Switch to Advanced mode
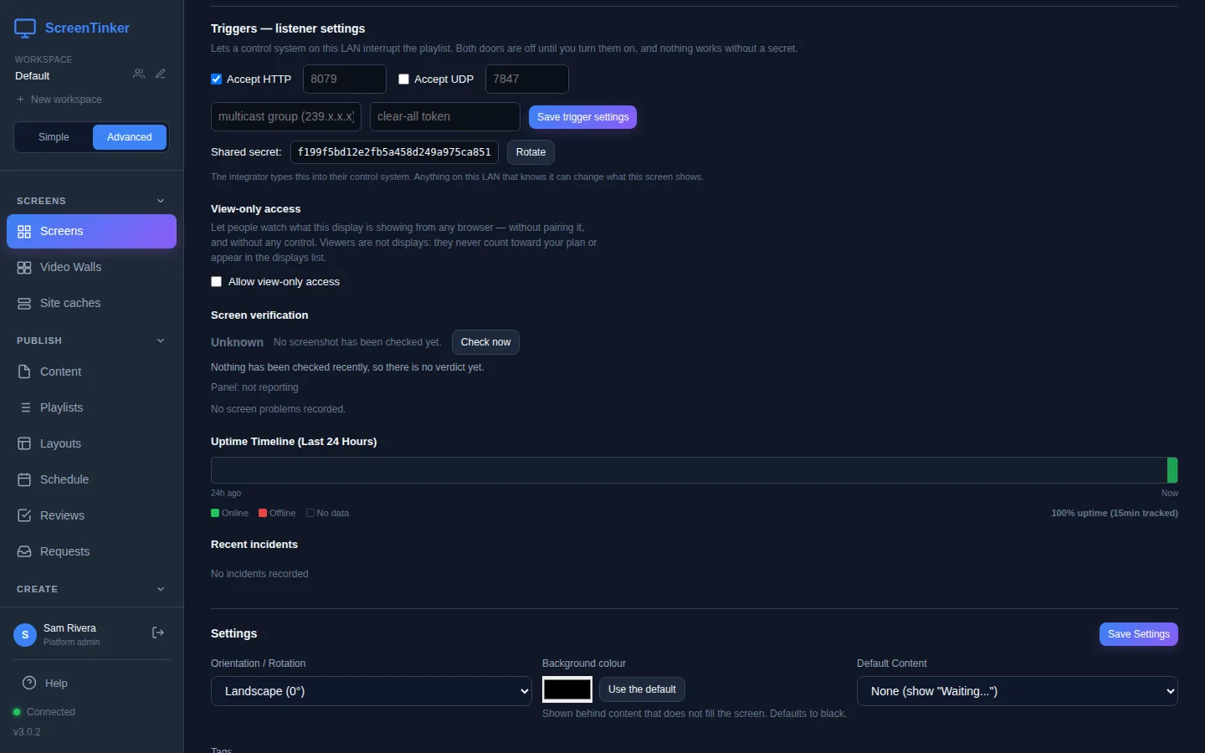Image resolution: width=1205 pixels, height=753 pixels. tap(130, 137)
